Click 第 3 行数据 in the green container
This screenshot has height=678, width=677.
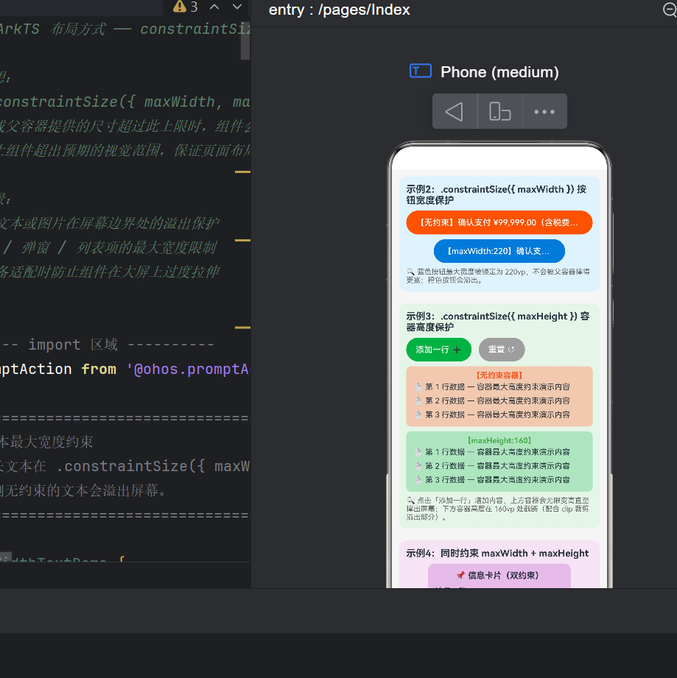click(x=492, y=479)
